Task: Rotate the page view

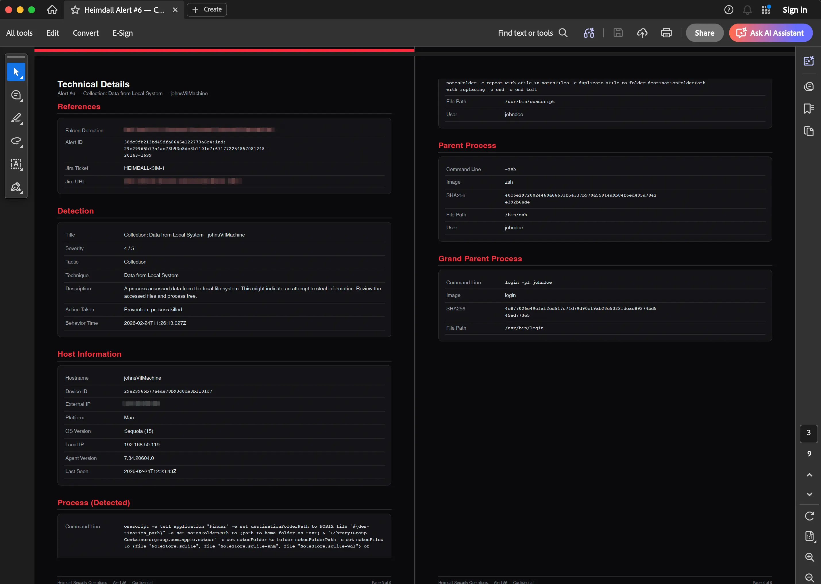Action: click(809, 516)
